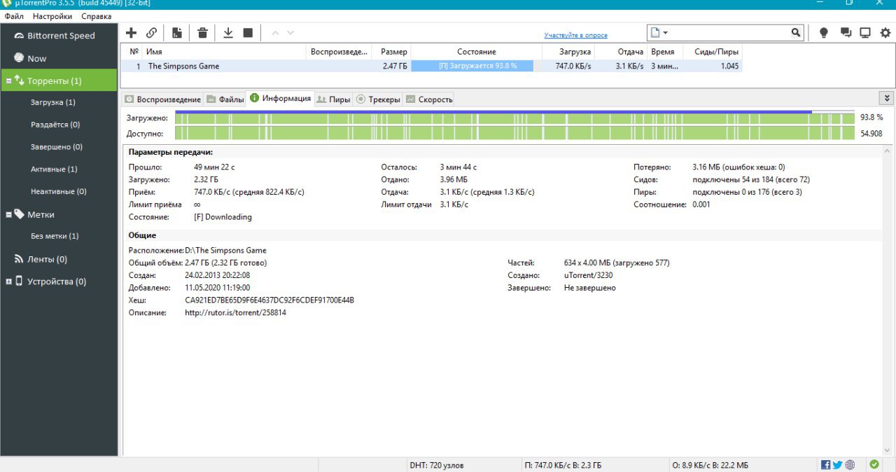Image resolution: width=896 pixels, height=472 pixels.
Task: Click the DHT: 720 узлов status
Action: [436, 465]
